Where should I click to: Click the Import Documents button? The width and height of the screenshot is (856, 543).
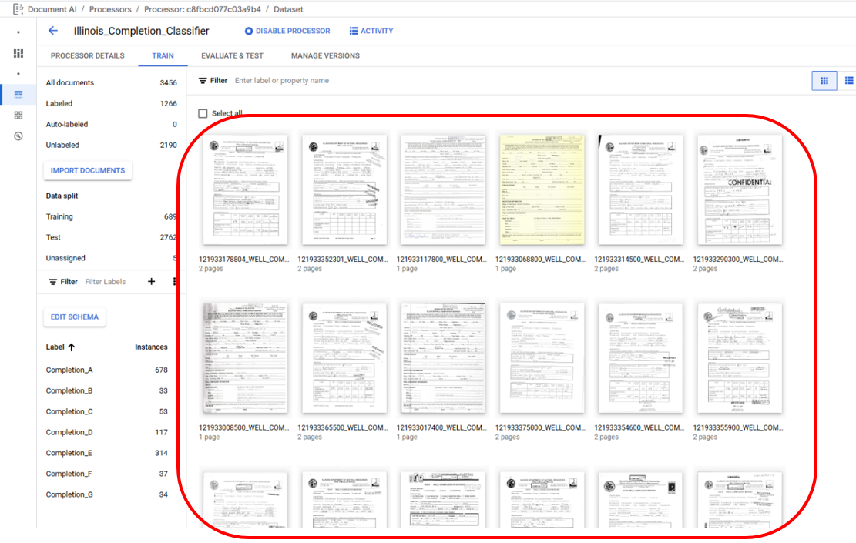point(87,170)
